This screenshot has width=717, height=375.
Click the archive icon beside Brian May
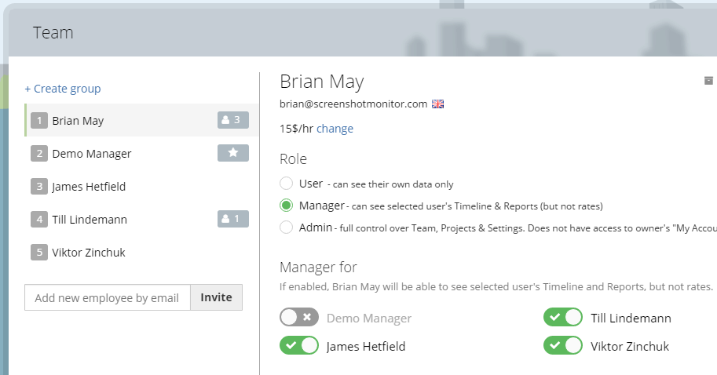point(708,80)
